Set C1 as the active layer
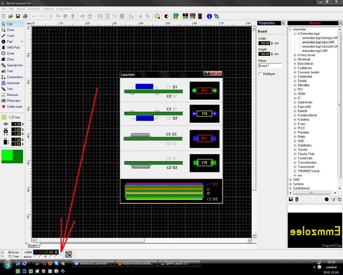Image resolution: width=343 pixels, height=275 pixels. pos(36,257)
